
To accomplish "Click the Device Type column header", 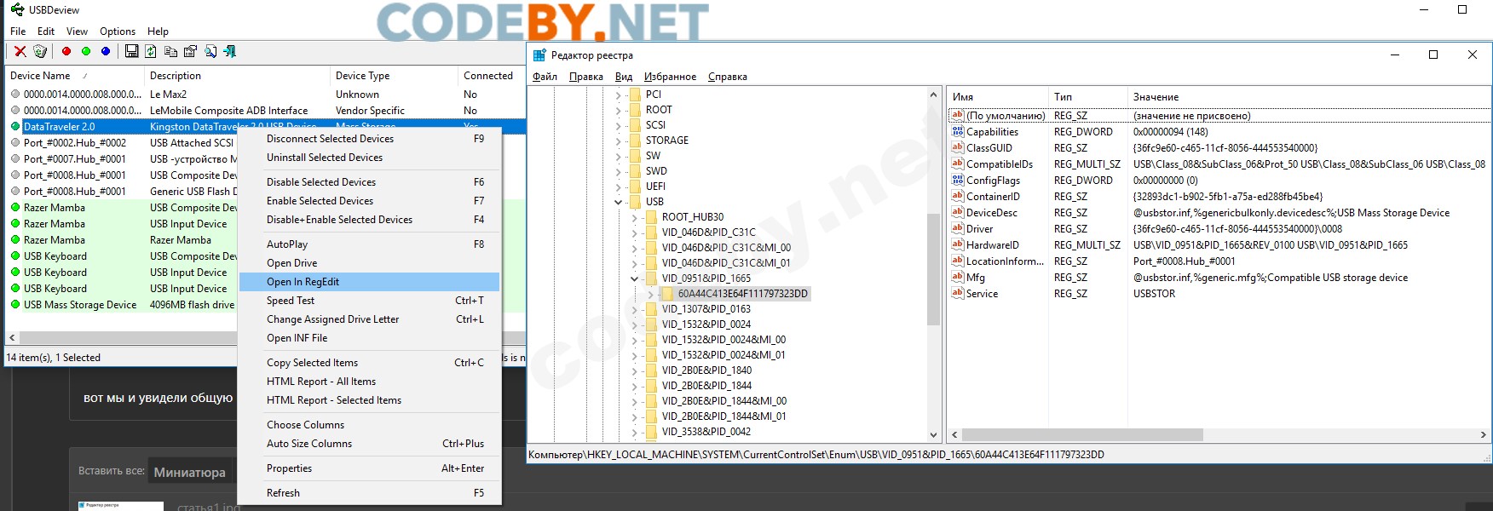I will (394, 76).
